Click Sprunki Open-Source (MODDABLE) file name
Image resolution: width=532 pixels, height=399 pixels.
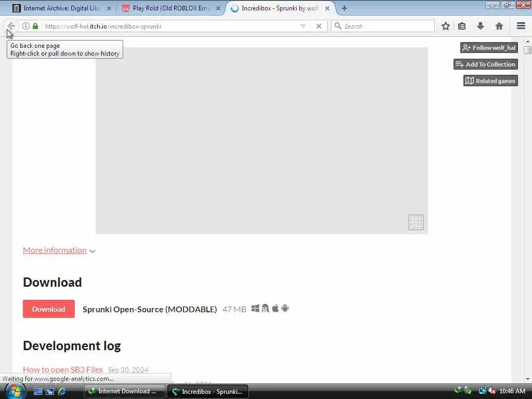[150, 310]
